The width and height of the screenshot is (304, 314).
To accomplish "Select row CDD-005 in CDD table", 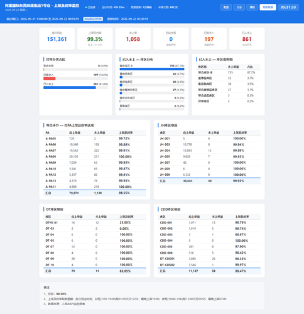I will (x=209, y=247).
